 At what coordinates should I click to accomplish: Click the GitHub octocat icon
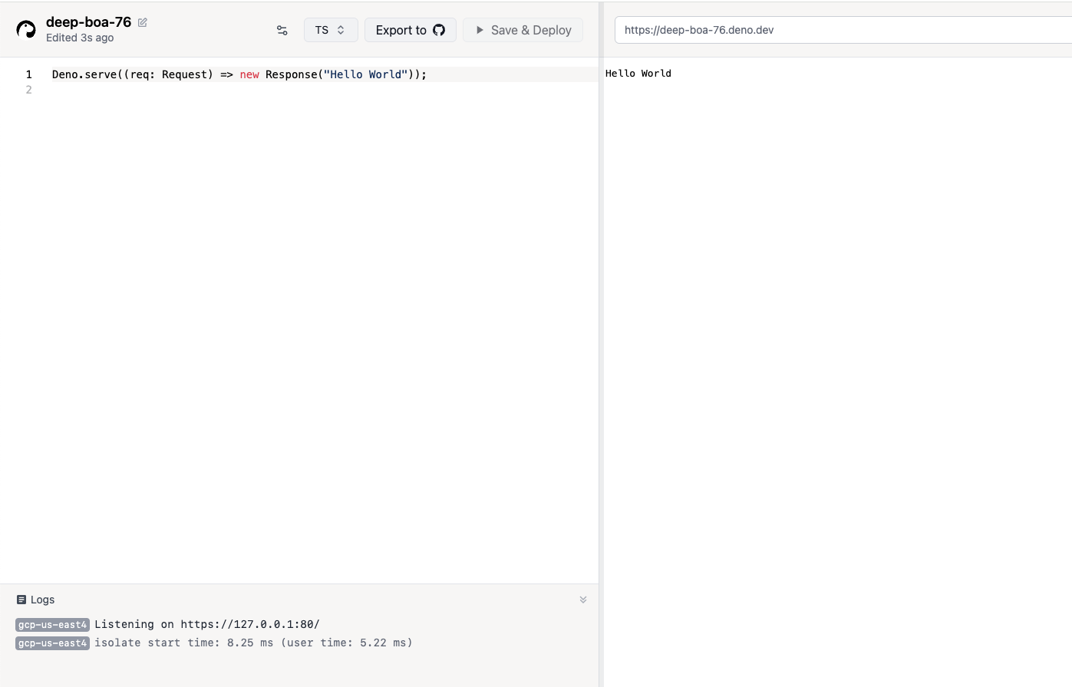[439, 30]
